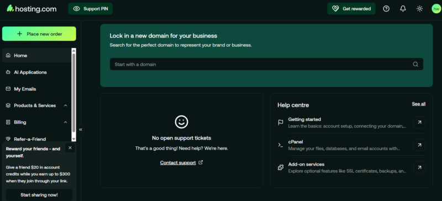
Task: Click the cPanel terminal prompt icon
Action: click(x=281, y=145)
